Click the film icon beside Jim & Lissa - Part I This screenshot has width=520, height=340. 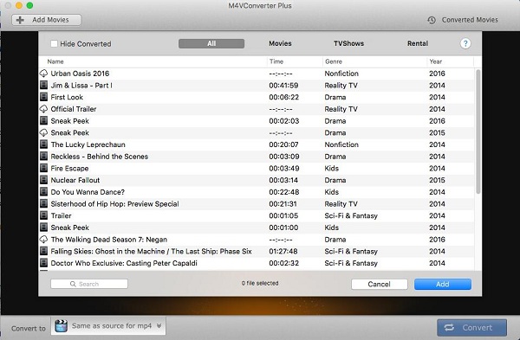(43, 85)
